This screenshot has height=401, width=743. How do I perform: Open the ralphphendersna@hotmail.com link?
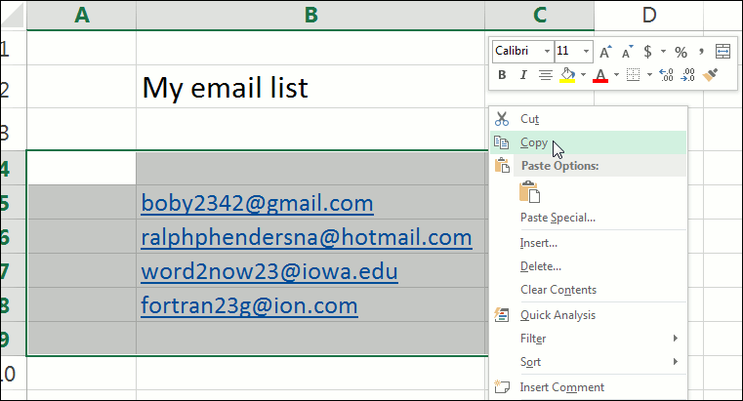[x=307, y=238]
